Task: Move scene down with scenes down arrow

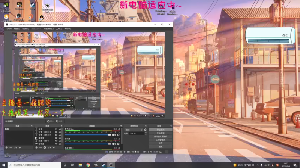Action: coord(20,147)
